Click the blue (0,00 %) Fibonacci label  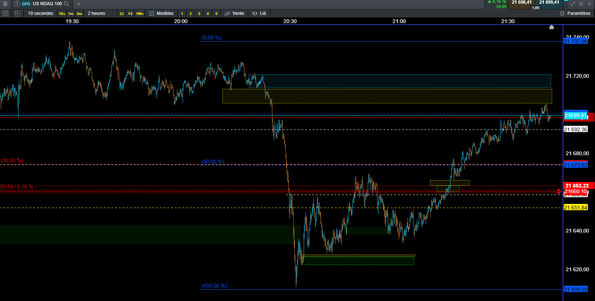[x=211, y=38]
